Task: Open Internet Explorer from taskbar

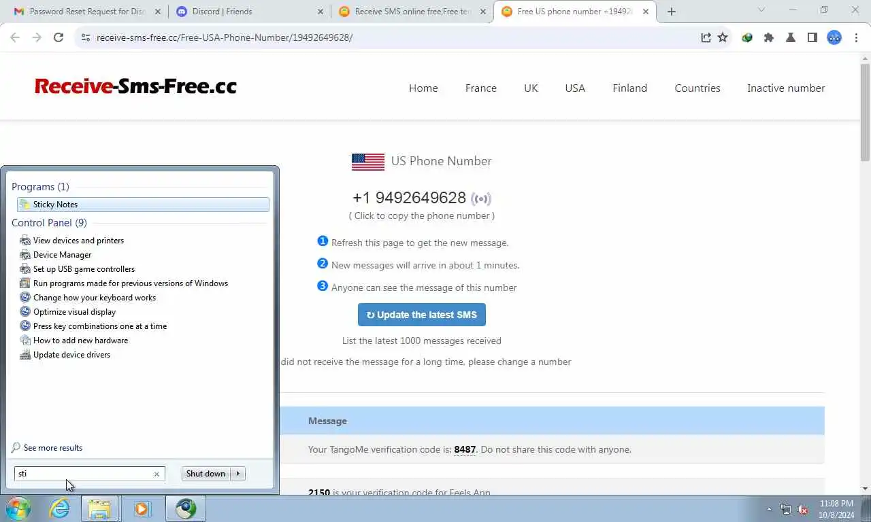Action: pos(59,508)
